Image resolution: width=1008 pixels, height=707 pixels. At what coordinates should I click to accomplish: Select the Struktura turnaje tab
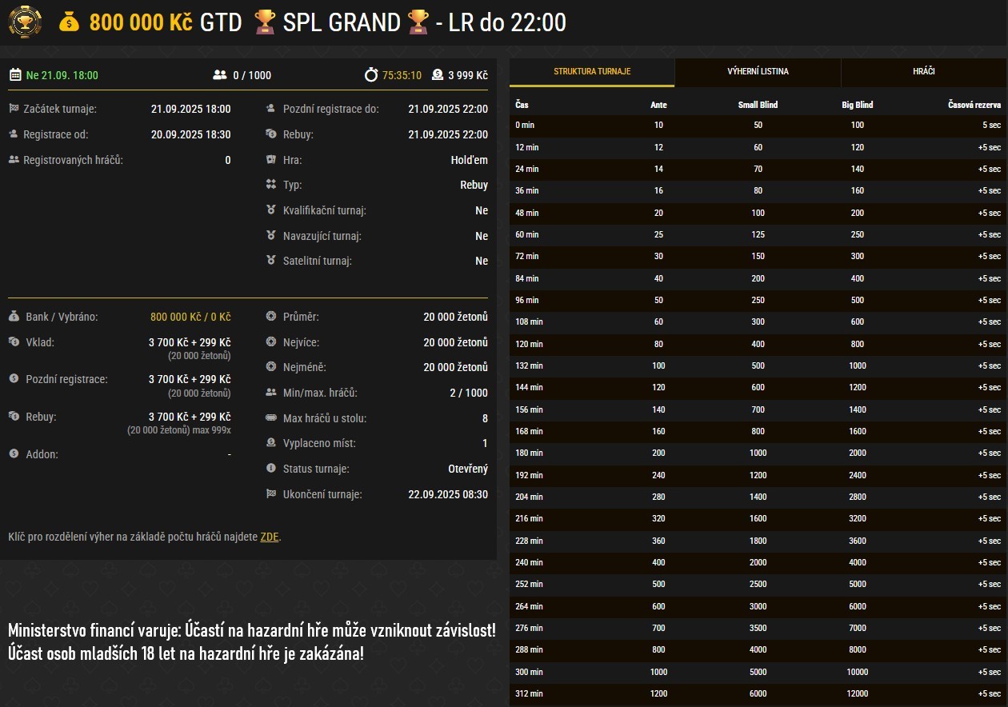pos(592,72)
